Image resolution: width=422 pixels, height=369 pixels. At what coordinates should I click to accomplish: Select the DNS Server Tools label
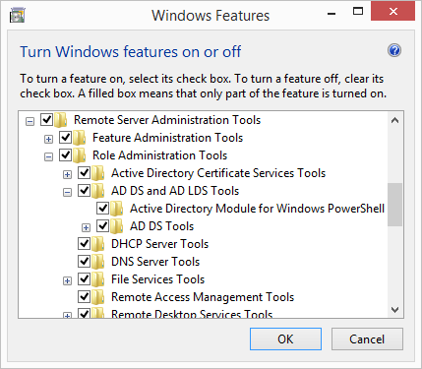(155, 262)
